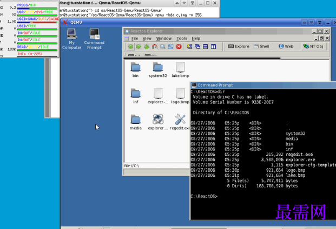This screenshot has width=336, height=229.
Task: Open the Window menu
Action: [164, 38]
